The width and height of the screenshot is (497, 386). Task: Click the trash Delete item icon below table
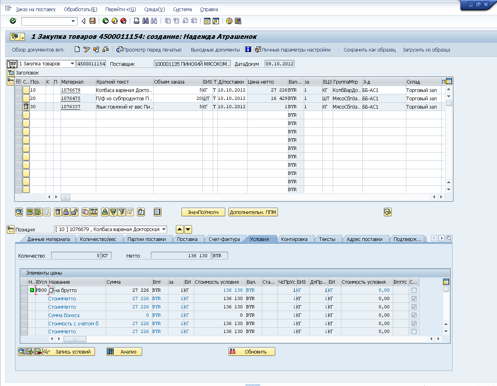click(58, 212)
